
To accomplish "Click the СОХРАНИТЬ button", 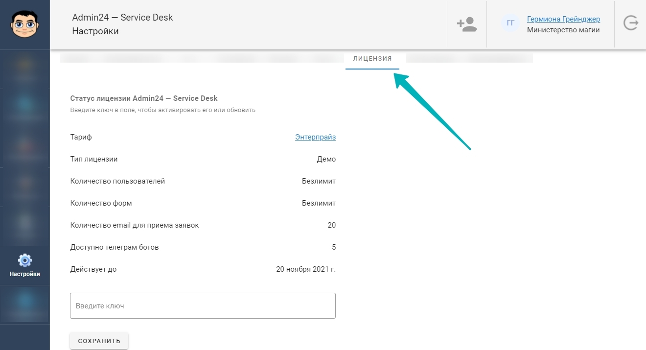I will (x=99, y=341).
